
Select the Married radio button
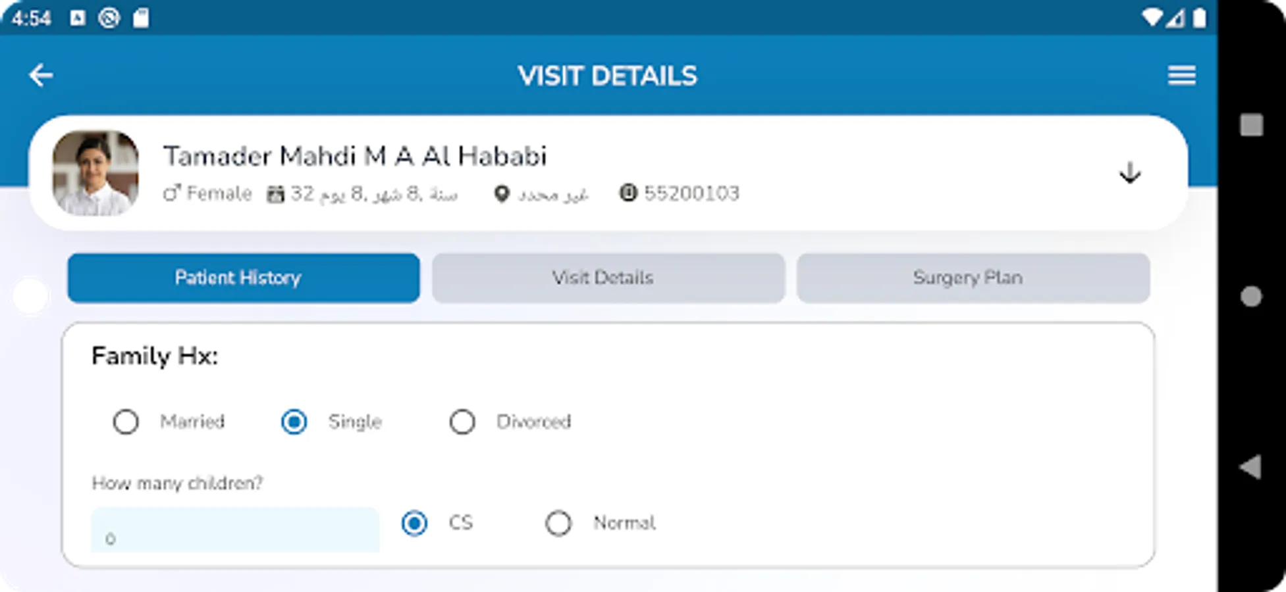pyautogui.click(x=126, y=422)
